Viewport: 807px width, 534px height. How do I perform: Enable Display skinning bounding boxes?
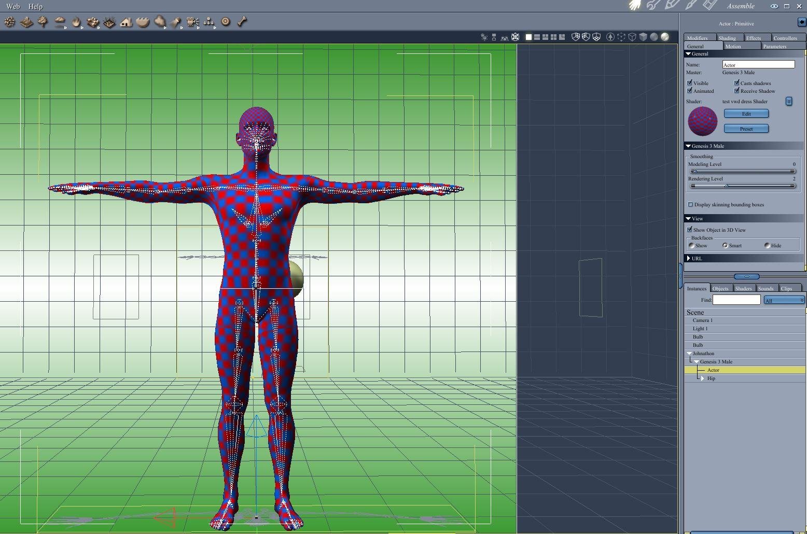pyautogui.click(x=690, y=204)
